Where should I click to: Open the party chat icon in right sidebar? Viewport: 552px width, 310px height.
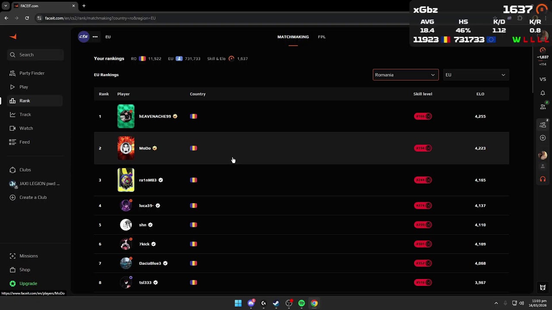[x=543, y=124]
